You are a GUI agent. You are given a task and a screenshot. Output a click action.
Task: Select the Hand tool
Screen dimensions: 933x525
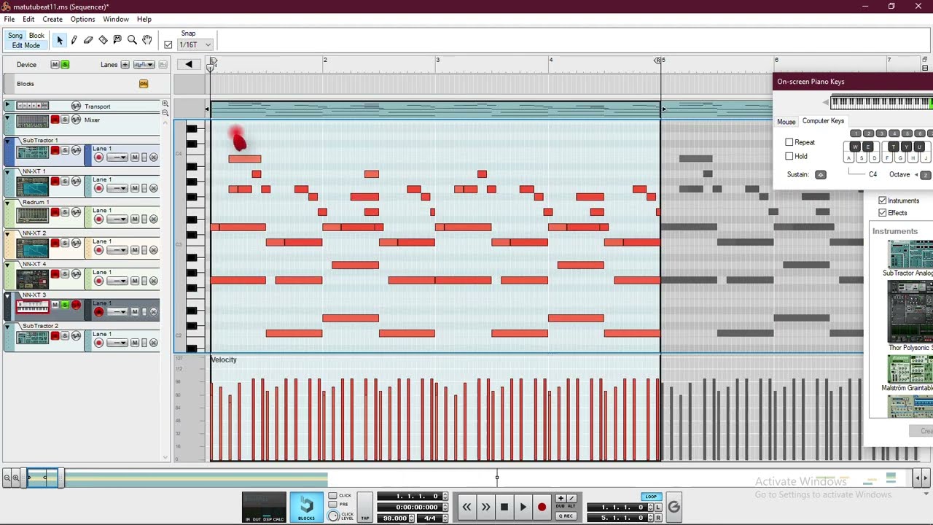(147, 40)
